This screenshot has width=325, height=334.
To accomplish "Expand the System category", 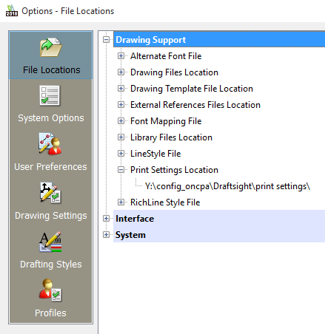I will pos(106,235).
